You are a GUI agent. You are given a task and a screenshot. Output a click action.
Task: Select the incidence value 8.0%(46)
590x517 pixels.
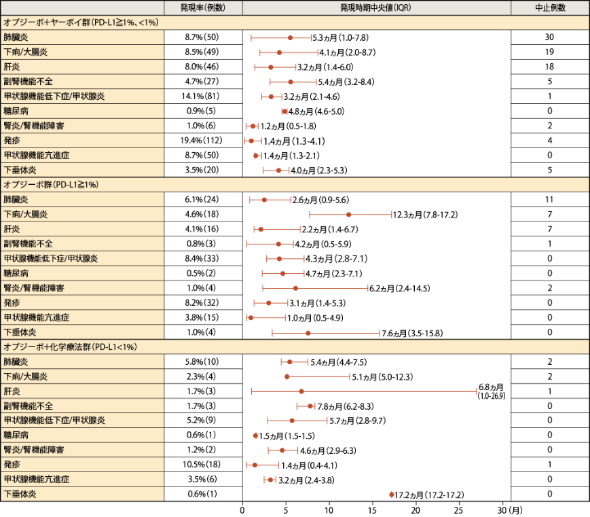click(x=202, y=67)
